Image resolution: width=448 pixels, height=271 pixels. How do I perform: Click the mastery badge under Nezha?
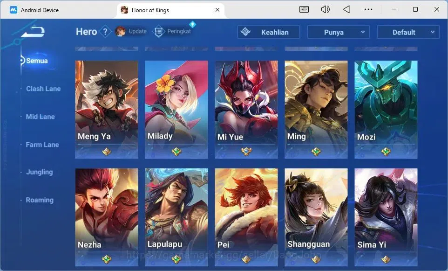click(107, 259)
